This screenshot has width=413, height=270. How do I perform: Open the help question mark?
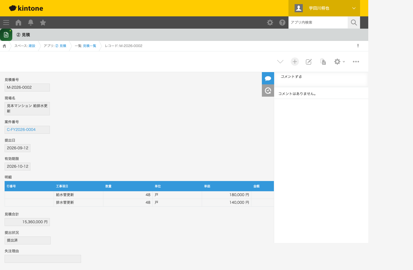point(282,22)
